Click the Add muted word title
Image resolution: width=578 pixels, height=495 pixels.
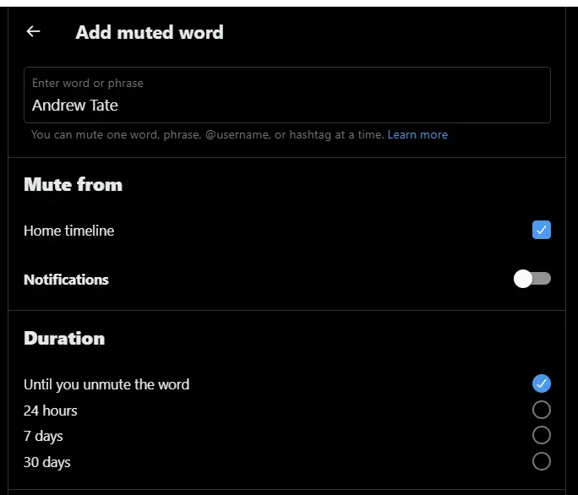click(x=150, y=32)
